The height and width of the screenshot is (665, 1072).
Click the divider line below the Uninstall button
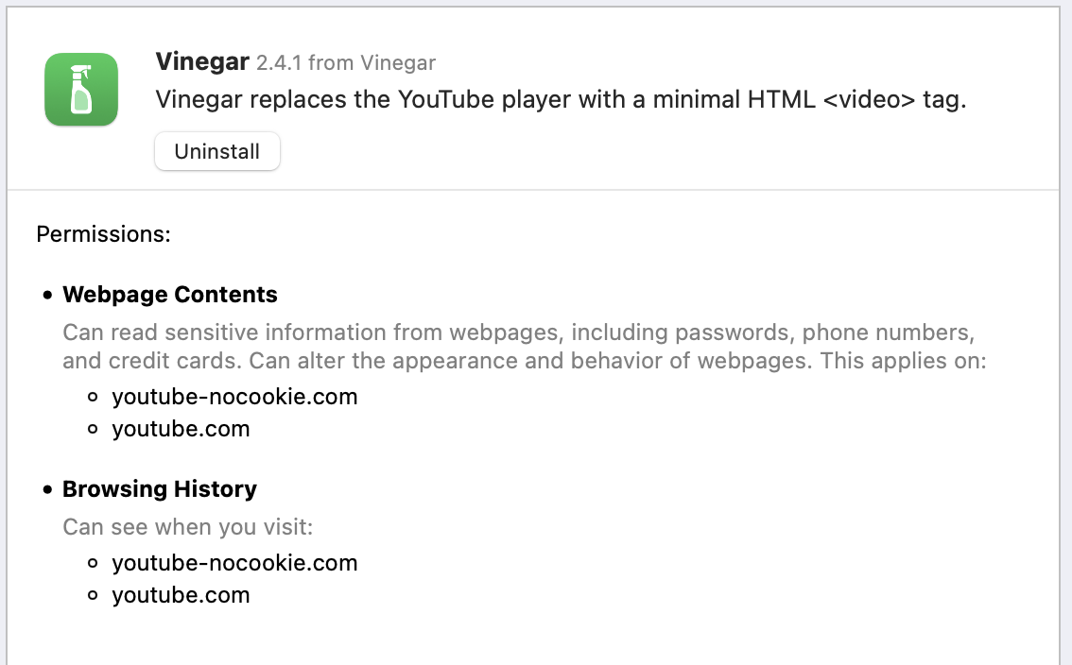click(535, 190)
